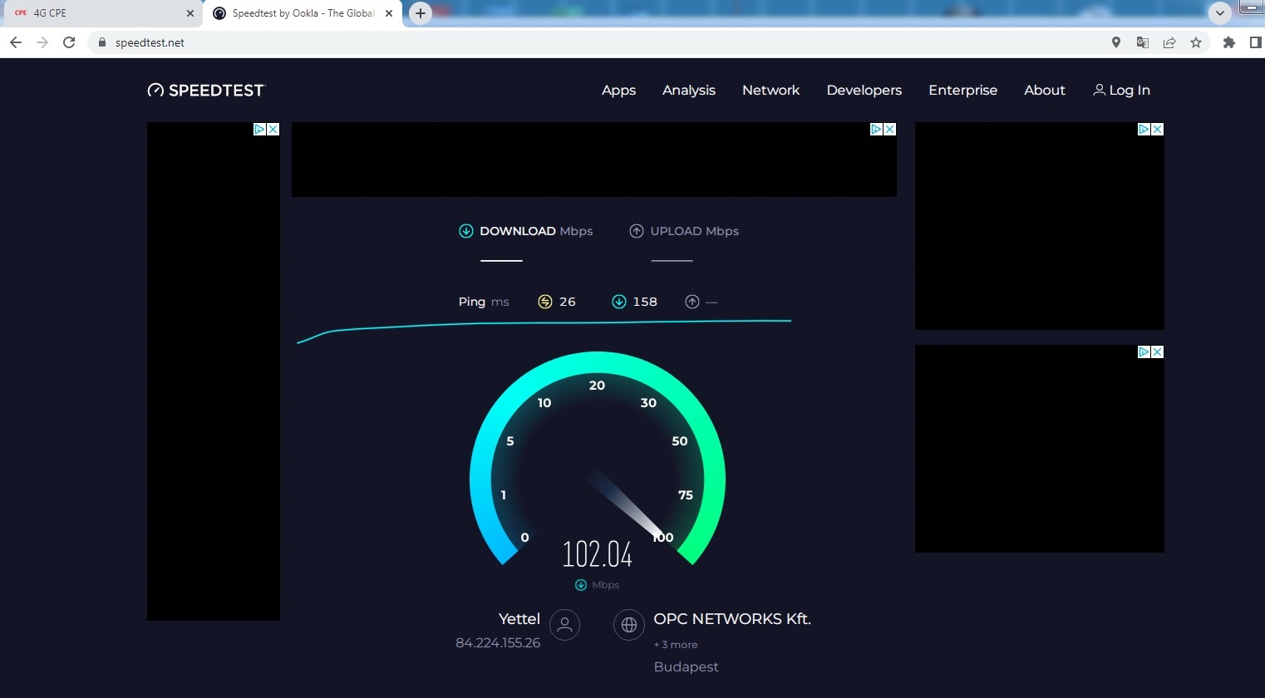Close the lower right ad

[x=1157, y=352]
